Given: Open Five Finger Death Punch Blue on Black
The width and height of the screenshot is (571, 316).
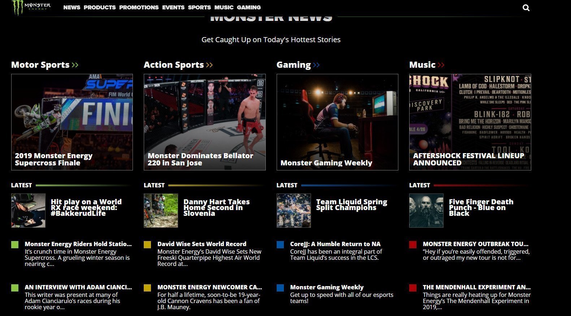Looking at the screenshot, I should 481,208.
